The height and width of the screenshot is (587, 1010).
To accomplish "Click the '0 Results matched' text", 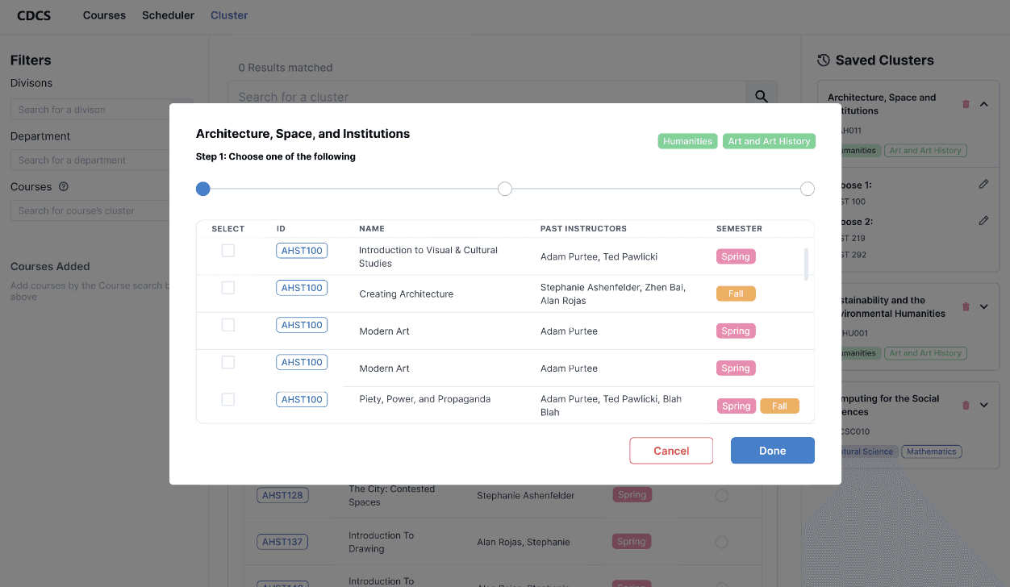I will click(x=286, y=68).
